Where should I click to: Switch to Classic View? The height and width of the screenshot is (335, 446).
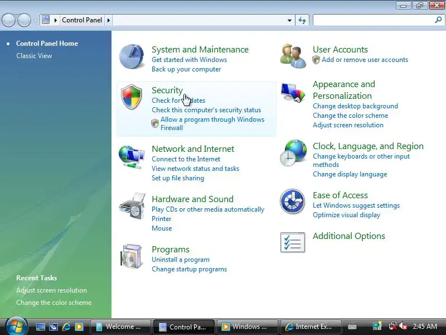(34, 56)
